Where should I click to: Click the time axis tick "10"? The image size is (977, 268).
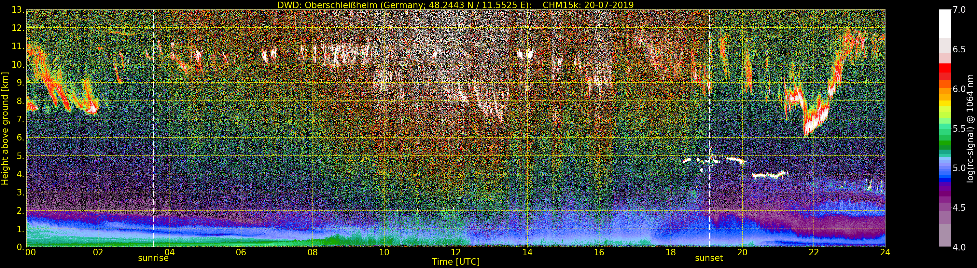point(384,252)
